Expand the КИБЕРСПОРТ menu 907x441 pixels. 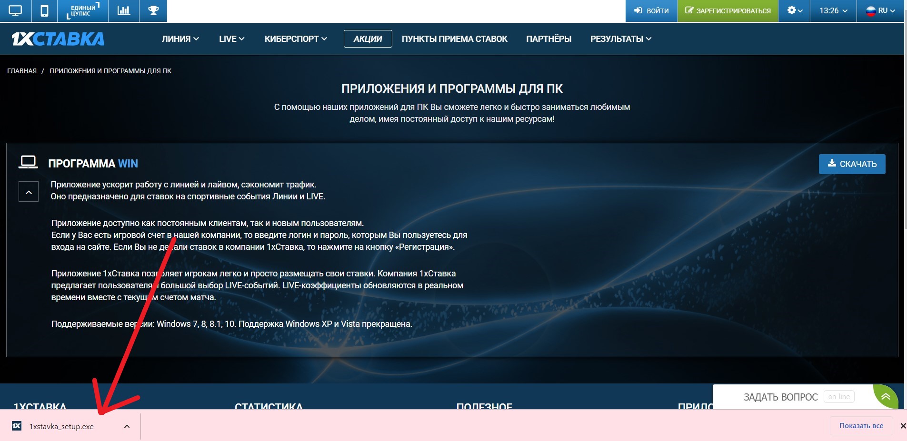pyautogui.click(x=296, y=39)
